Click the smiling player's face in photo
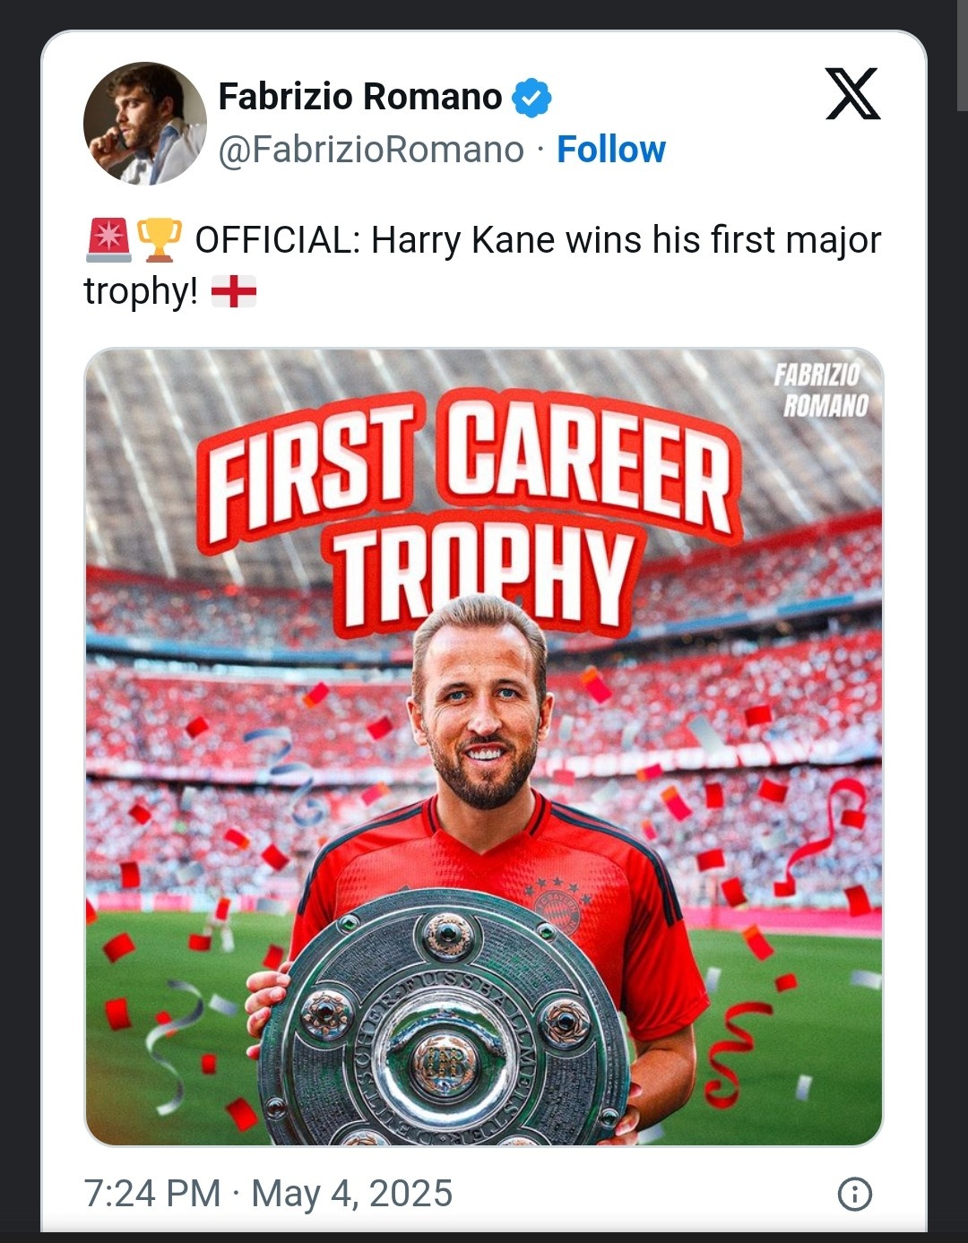Viewport: 968px width, 1243px height. click(480, 708)
